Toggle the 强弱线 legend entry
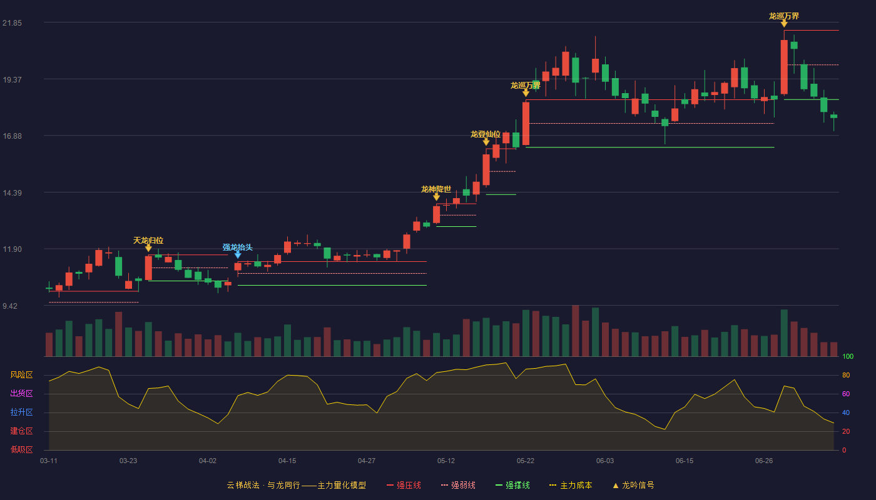 coord(458,485)
